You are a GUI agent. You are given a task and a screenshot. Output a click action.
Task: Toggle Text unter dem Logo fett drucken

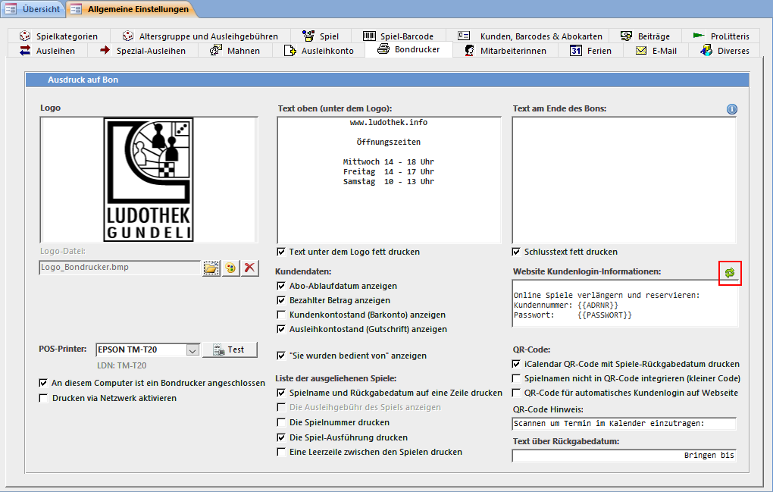(281, 252)
